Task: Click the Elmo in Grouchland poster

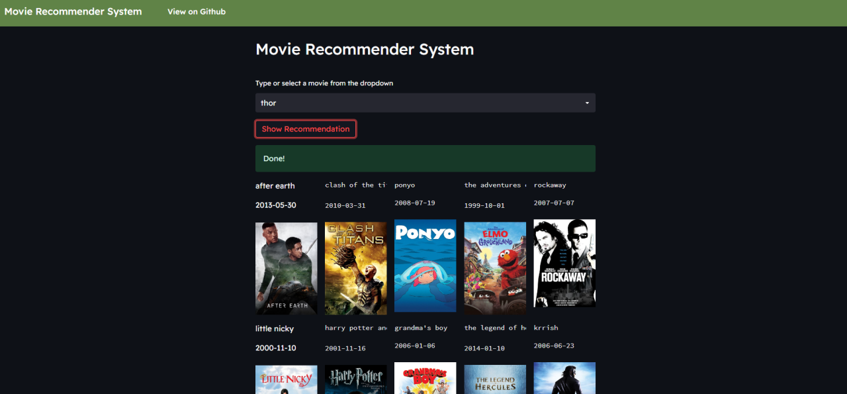Action: pos(494,268)
